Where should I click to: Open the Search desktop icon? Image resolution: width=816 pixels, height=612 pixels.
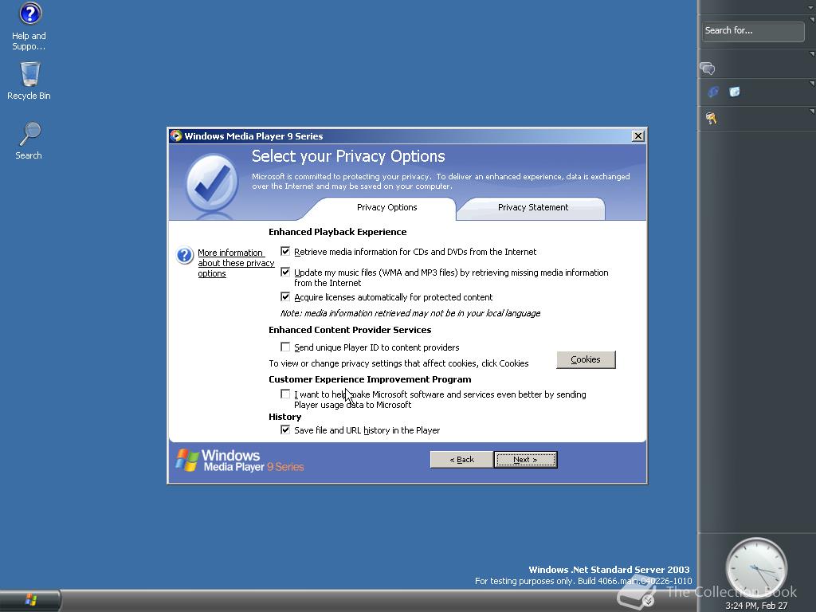point(29,140)
